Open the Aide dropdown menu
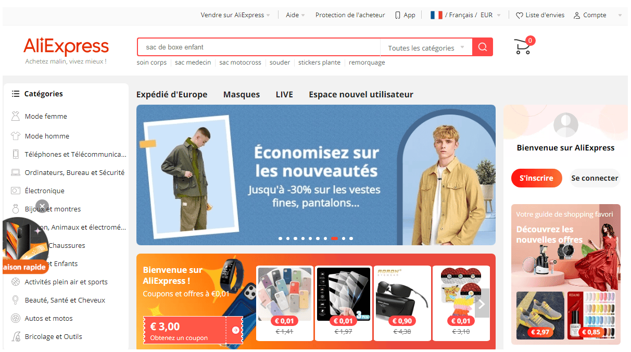Image resolution: width=631 pixels, height=352 pixels. [295, 15]
